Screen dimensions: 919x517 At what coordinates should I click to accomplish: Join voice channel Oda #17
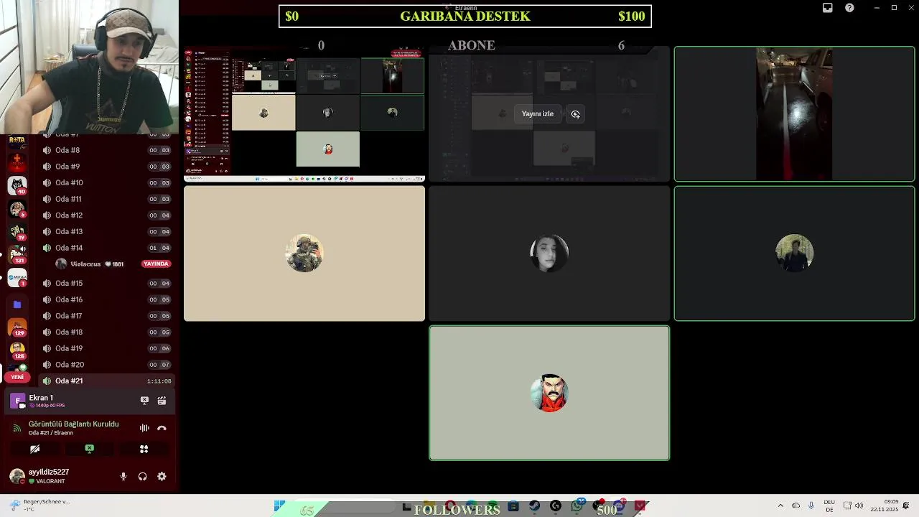pos(107,316)
